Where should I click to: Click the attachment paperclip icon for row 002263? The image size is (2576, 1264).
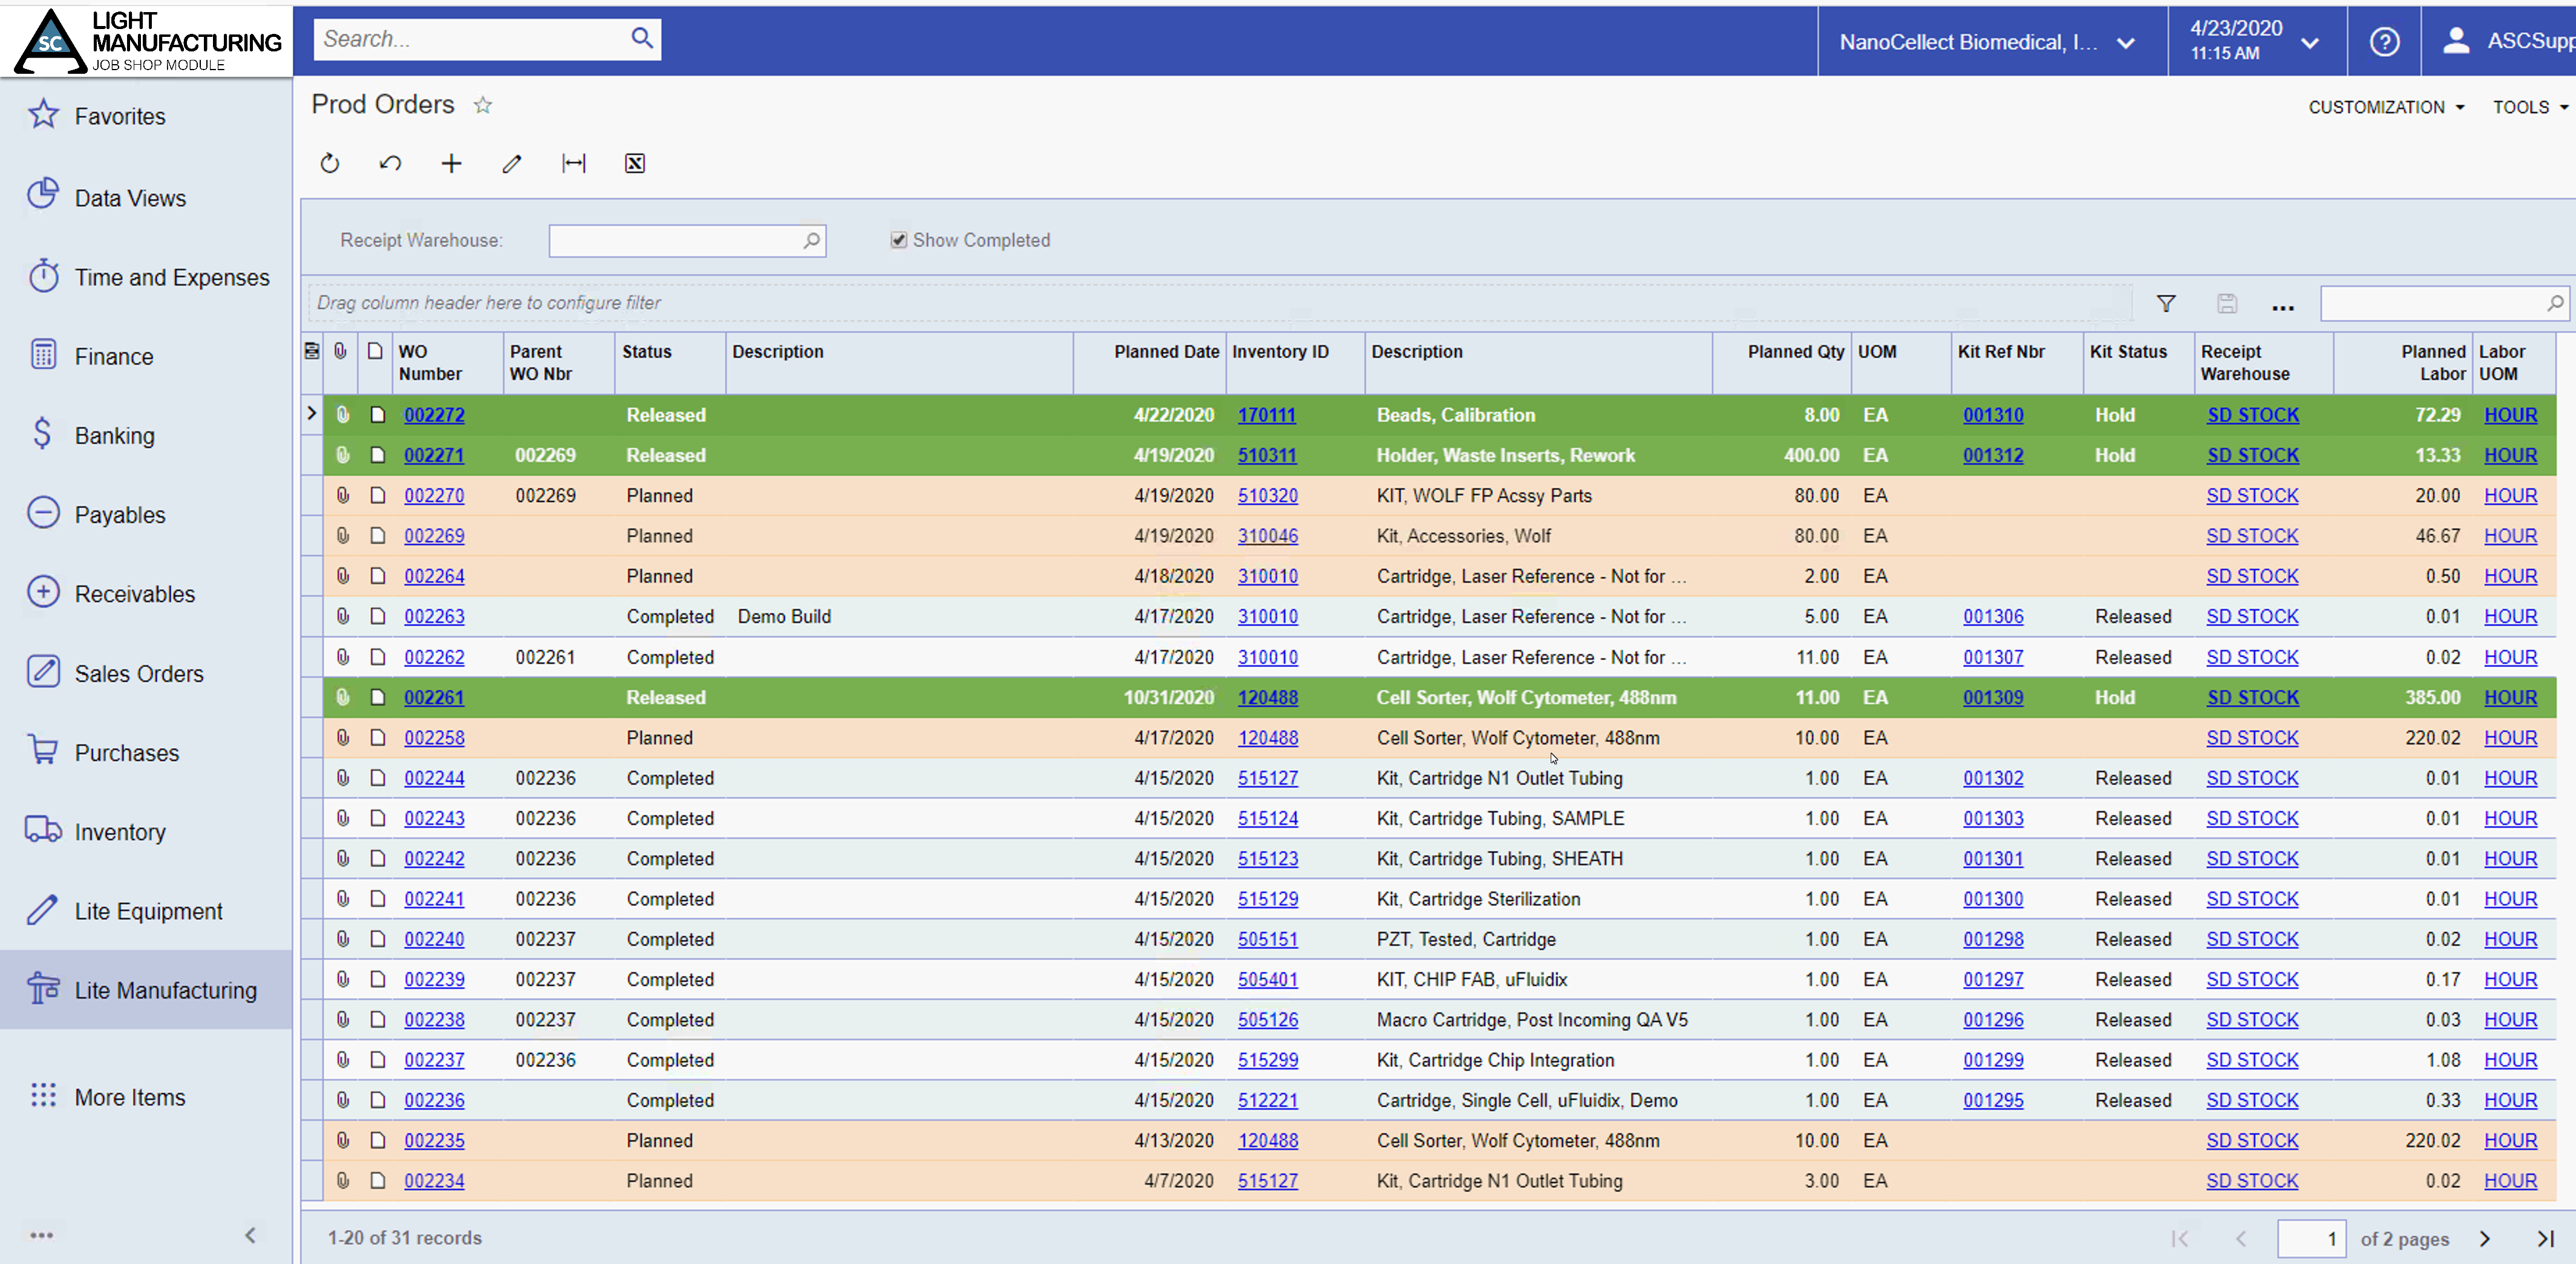tap(342, 616)
